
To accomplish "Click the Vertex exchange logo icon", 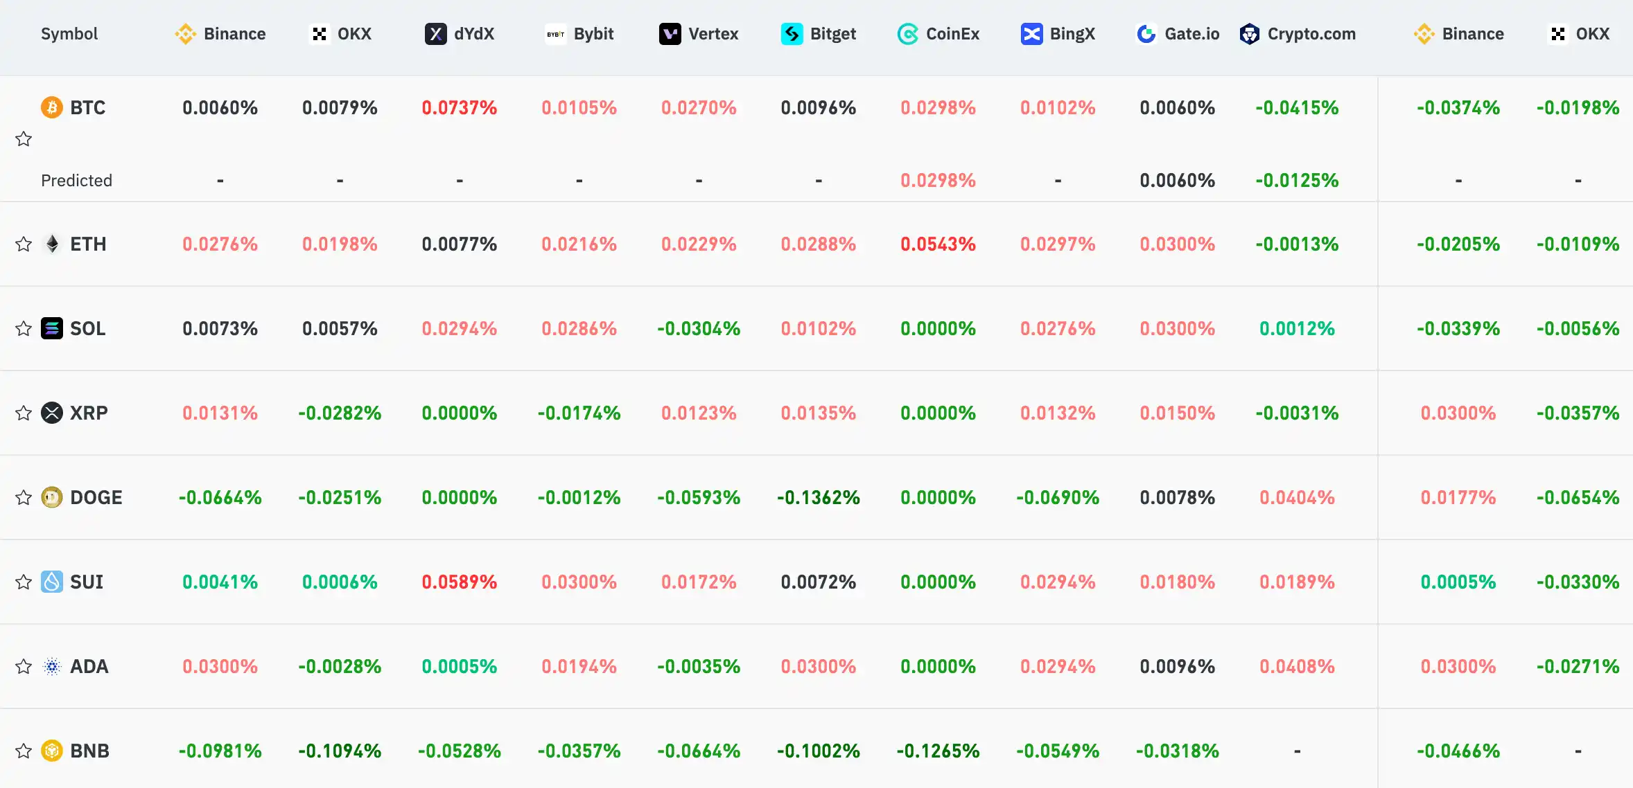I will (x=670, y=34).
